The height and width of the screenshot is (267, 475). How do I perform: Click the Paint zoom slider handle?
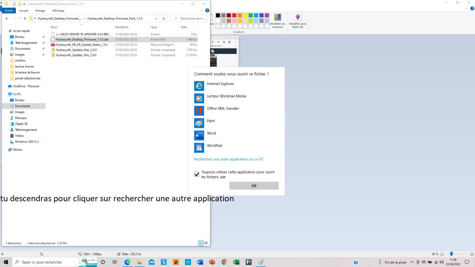pos(451,254)
